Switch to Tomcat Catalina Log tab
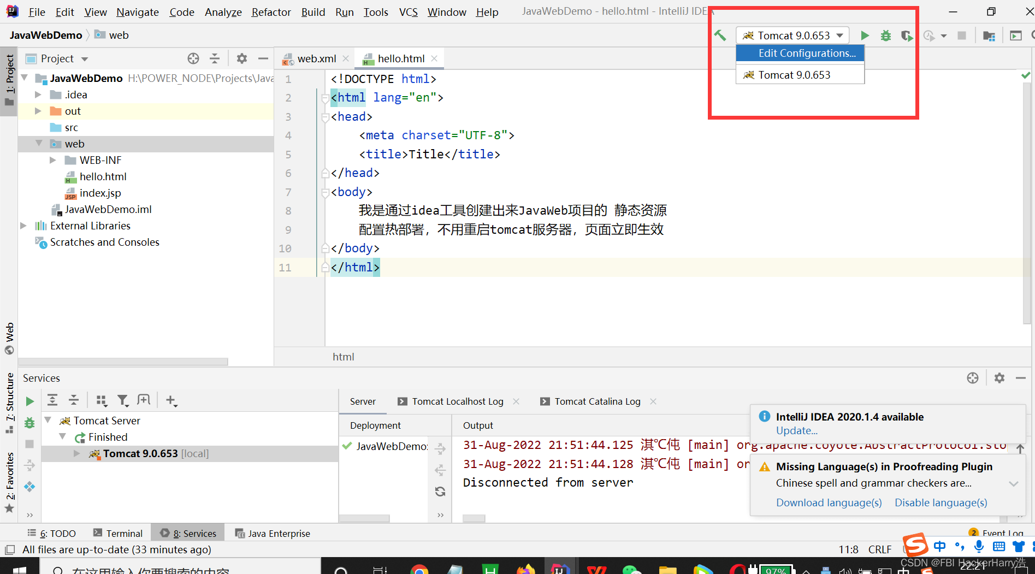Image resolution: width=1035 pixels, height=574 pixels. coord(598,401)
